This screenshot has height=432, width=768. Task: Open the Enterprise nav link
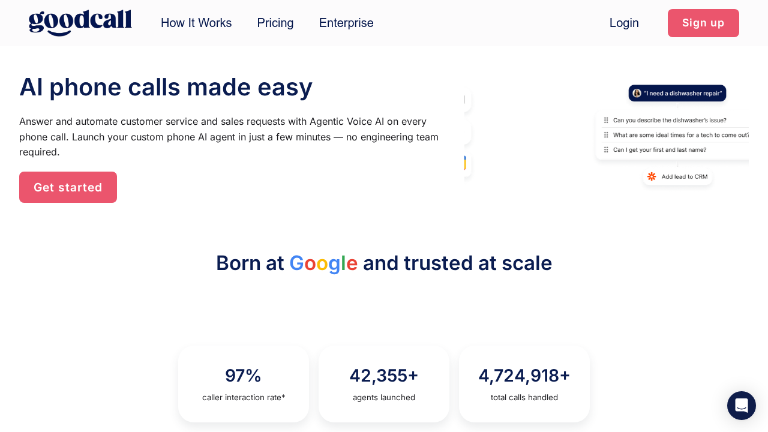pos(346,23)
